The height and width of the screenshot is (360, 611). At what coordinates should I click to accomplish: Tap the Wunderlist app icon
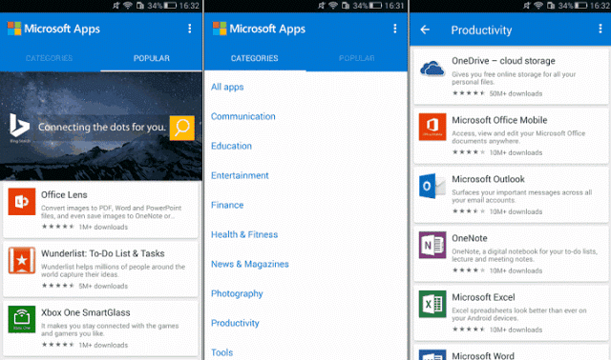22,260
